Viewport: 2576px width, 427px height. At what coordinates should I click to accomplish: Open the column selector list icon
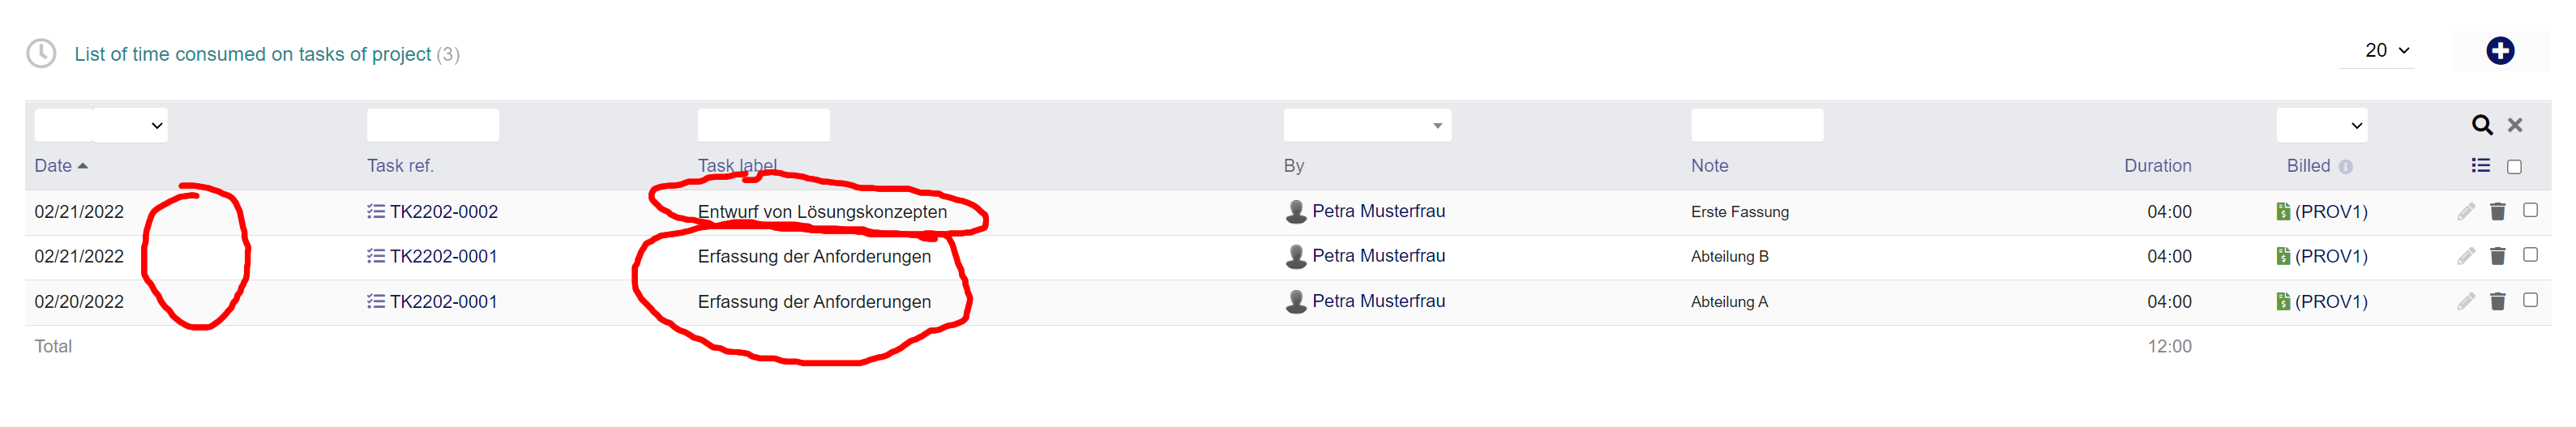[2480, 166]
